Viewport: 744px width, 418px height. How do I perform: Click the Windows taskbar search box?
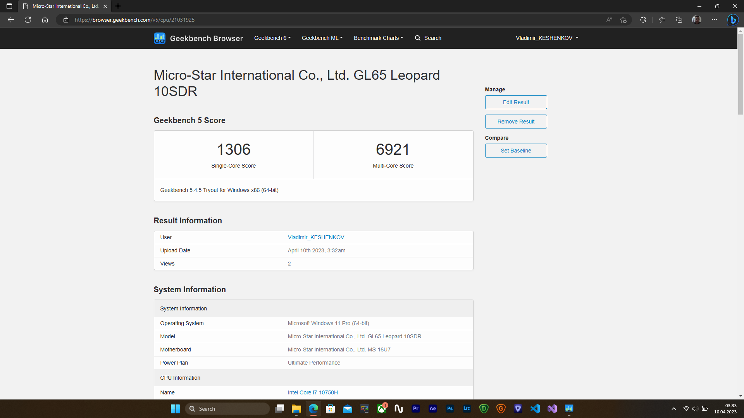227,409
